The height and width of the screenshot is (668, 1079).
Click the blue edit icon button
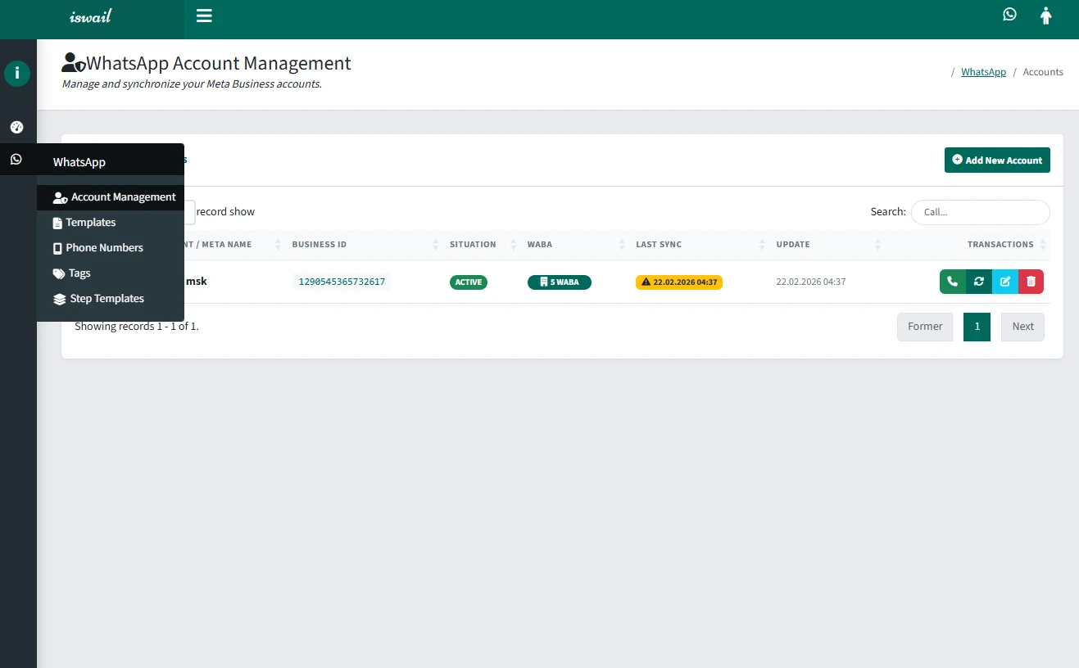(x=1004, y=282)
